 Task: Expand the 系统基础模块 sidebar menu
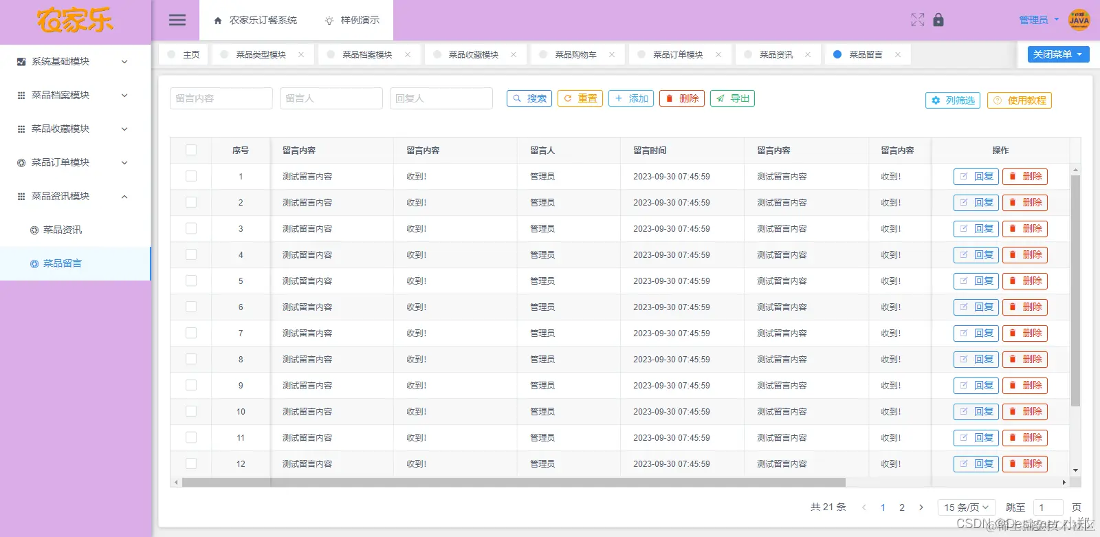(75, 61)
